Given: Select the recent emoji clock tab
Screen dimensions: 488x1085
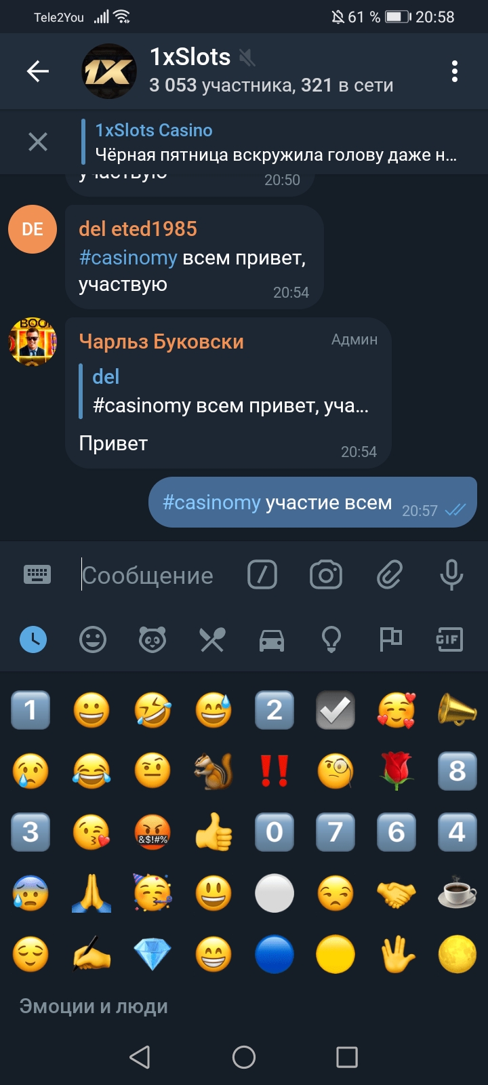Looking at the screenshot, I should pos(33,639).
